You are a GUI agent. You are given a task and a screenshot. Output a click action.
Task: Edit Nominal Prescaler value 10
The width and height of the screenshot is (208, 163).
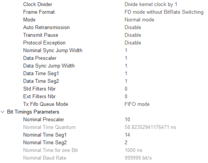127,119
